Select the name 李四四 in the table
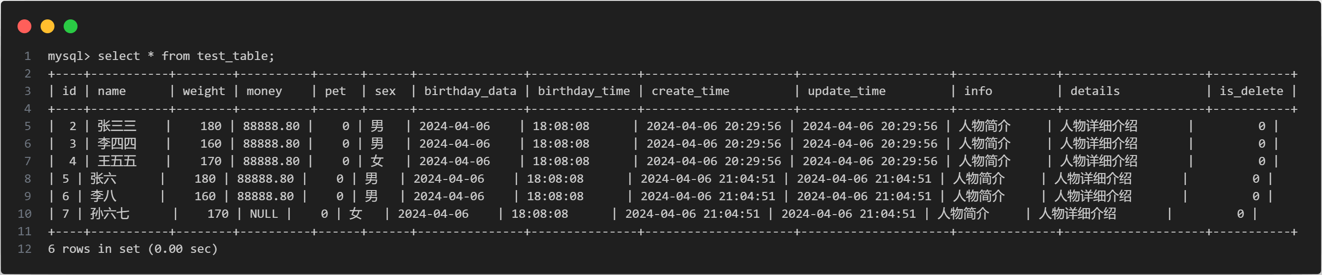Viewport: 1322px width, 275px height. coord(117,143)
